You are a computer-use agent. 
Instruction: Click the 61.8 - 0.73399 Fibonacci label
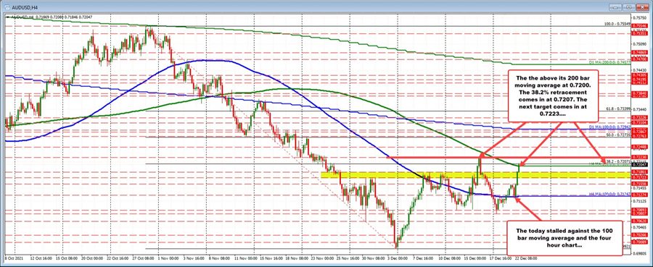[617, 108]
